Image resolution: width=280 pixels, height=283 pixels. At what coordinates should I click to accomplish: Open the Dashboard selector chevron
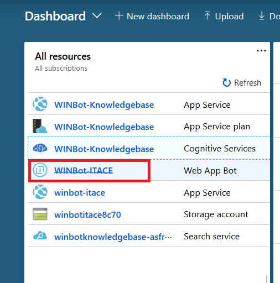click(97, 16)
